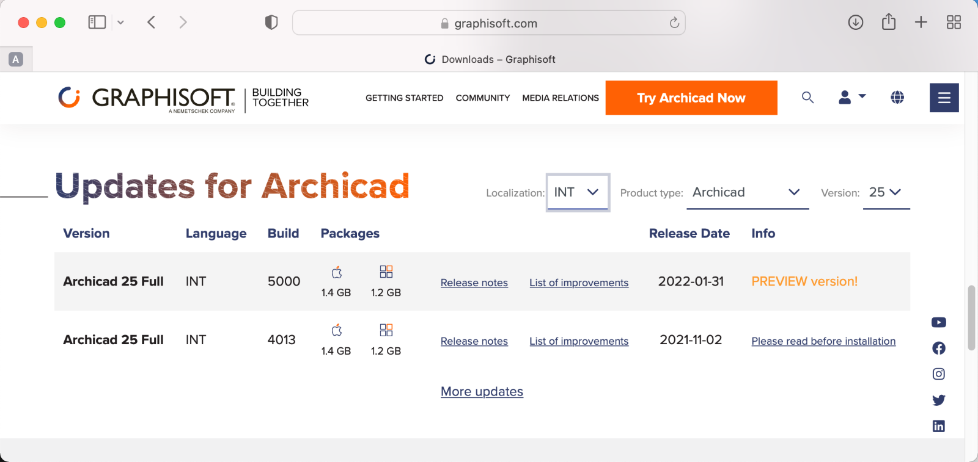Viewport: 978px width, 462px height.
Task: Click Try Archicad Now button
Action: click(x=691, y=98)
